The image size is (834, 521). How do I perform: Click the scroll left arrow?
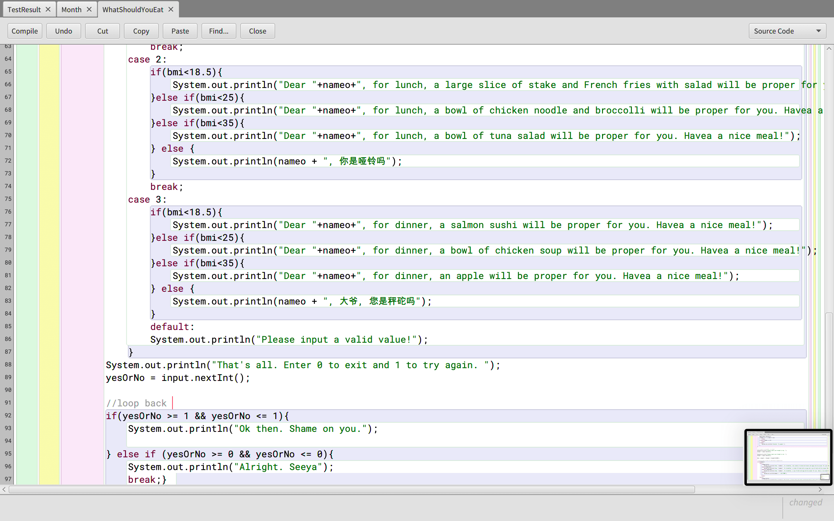point(4,489)
